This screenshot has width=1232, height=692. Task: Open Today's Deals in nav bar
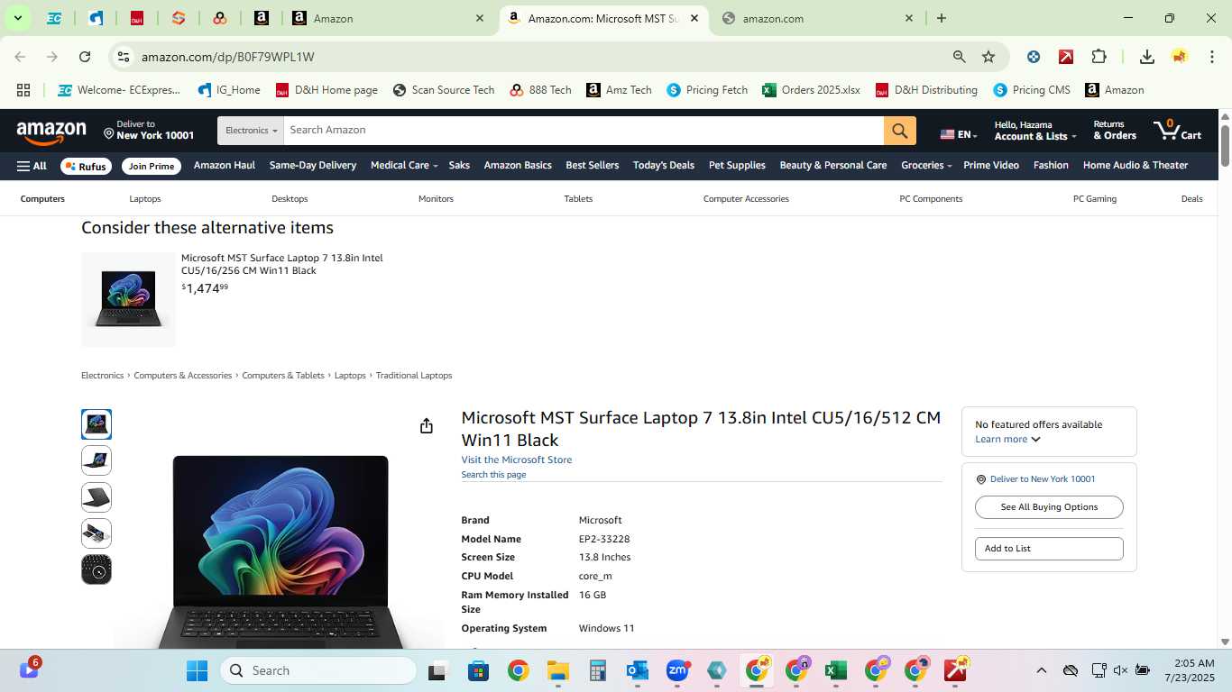pyautogui.click(x=664, y=166)
